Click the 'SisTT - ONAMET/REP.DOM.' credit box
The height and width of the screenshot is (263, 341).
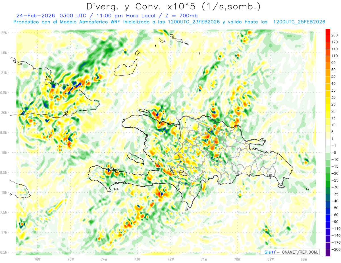(290, 252)
